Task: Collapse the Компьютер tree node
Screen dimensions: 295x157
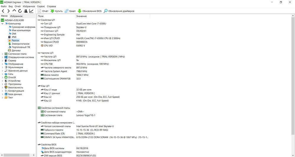Action: [x=2, y=23]
